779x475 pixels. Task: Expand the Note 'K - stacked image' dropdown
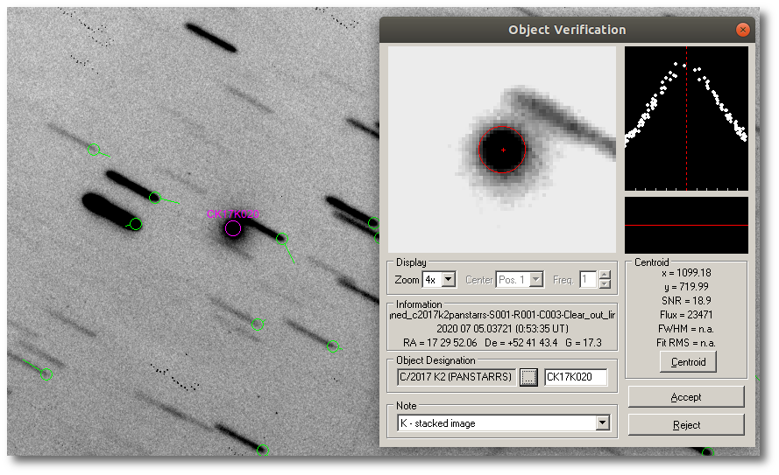601,423
